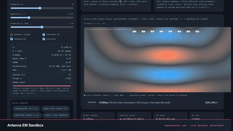Viewport: 233px width, 131px height.
Task: Click array element 2 patch icon
Action: tap(152, 32)
